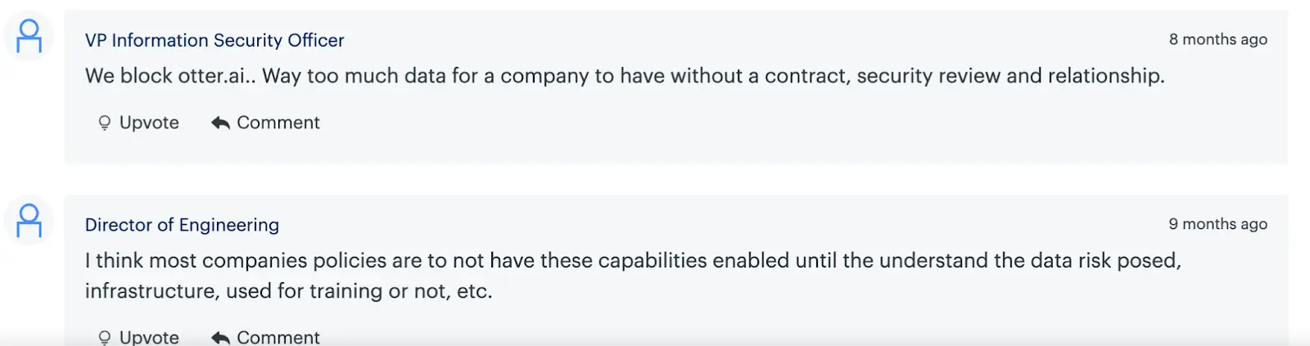Click the "otter.ai" mention in the first comment

213,76
